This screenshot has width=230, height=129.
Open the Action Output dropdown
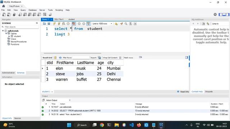(x=58, y=100)
